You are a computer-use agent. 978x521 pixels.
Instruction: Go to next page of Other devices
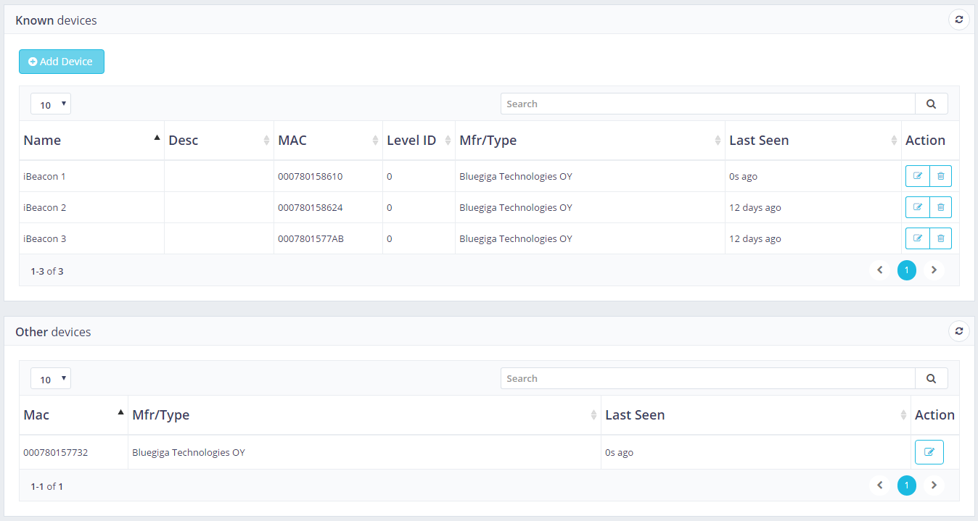934,485
